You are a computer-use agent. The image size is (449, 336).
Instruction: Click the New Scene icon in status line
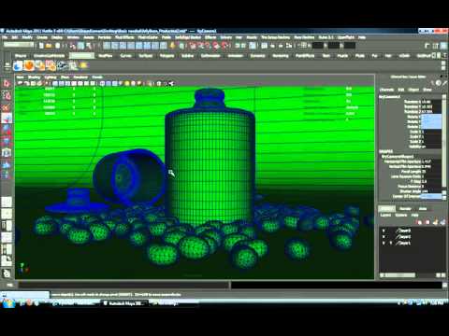click(x=41, y=46)
